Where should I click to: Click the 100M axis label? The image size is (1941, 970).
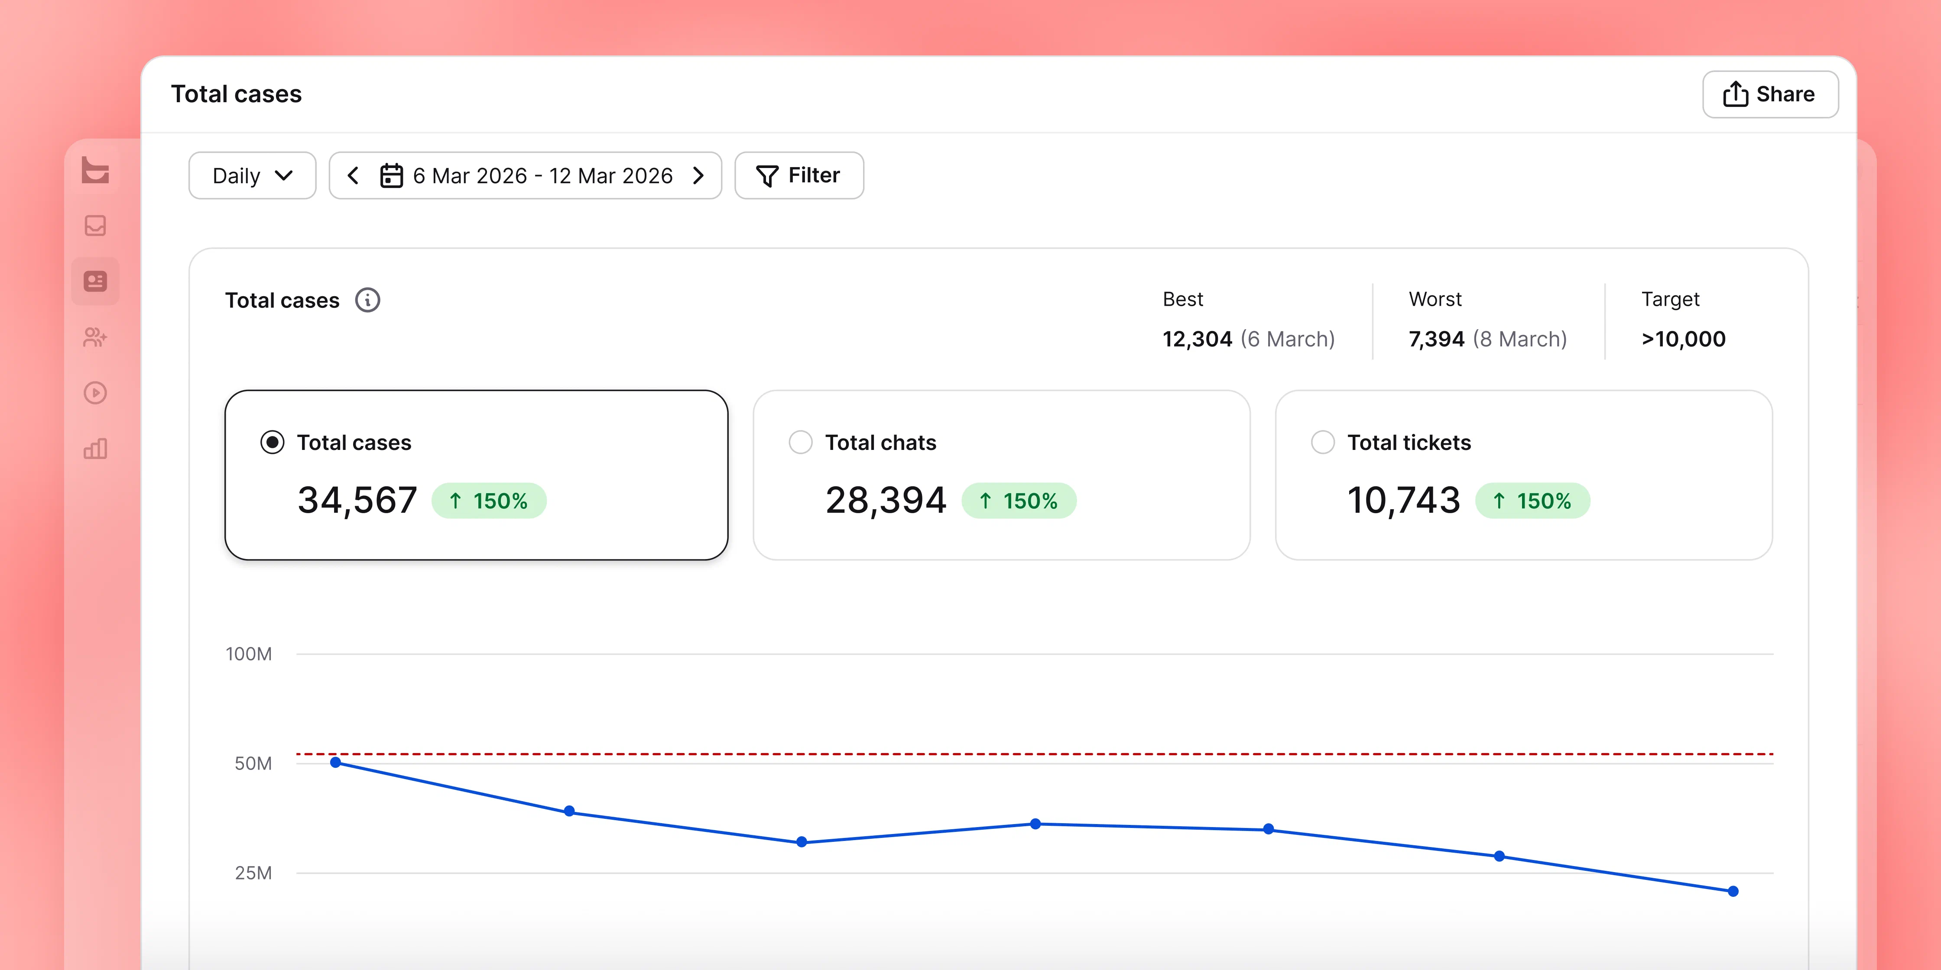click(249, 654)
